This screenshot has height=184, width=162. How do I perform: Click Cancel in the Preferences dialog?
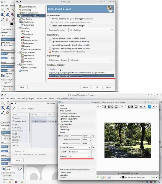[109, 87]
